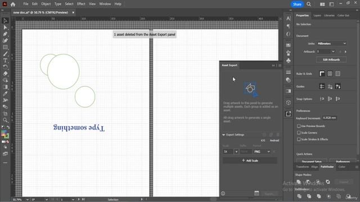Screen dimensions: 360x202
Task: Toggle Show Rulers button
Action: 322,74
